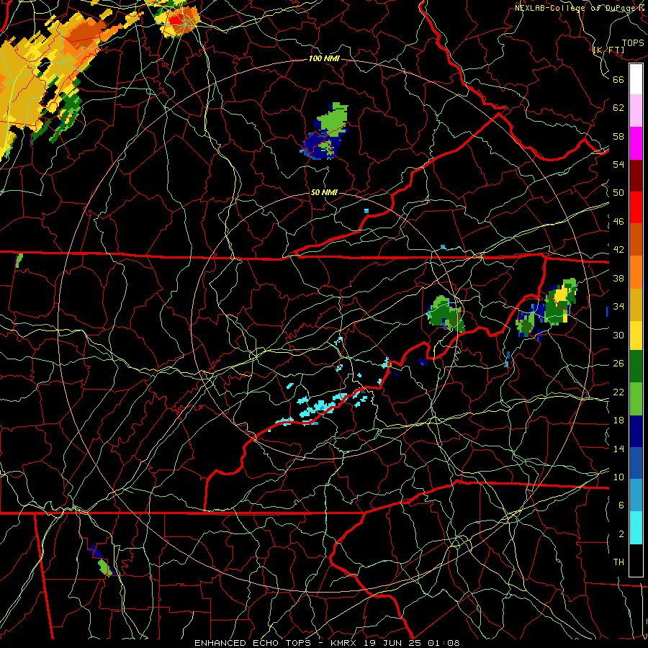
Task: Click the navy blue legend swatch
Action: (x=636, y=431)
